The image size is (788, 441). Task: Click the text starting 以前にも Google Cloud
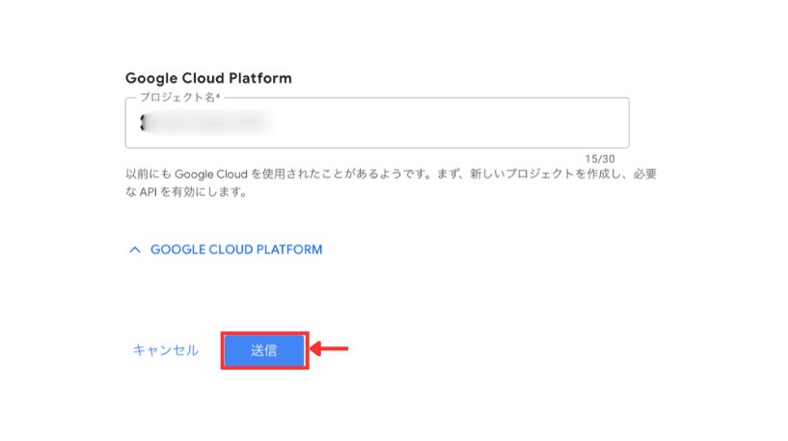[391, 182]
